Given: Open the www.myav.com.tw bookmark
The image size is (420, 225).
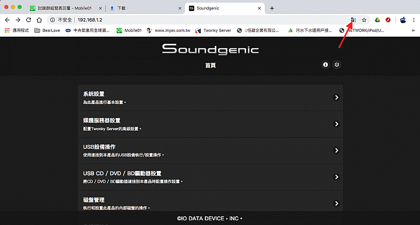Looking at the screenshot, I should tap(169, 30).
